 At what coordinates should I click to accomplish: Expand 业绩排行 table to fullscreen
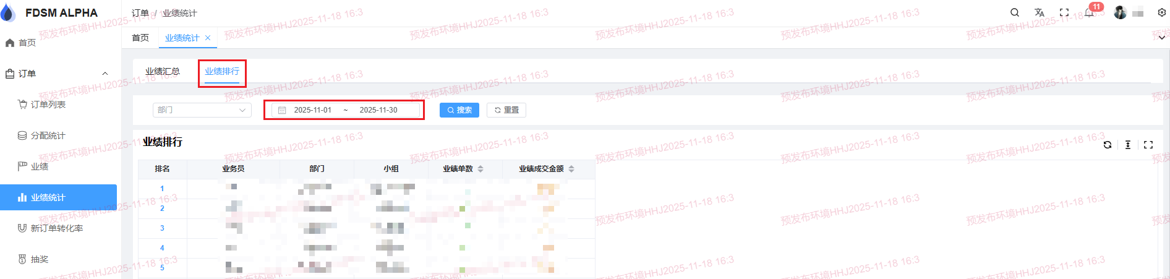click(x=1148, y=145)
